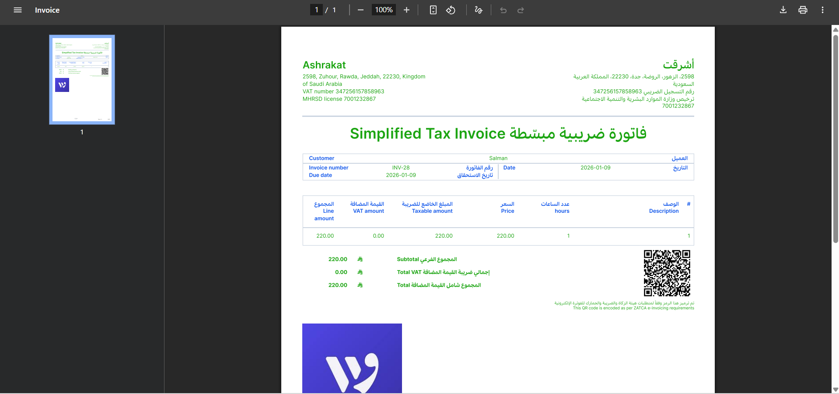This screenshot has height=394, width=839.
Task: Click the Simplified Tax Invoice heading
Action: (x=498, y=134)
